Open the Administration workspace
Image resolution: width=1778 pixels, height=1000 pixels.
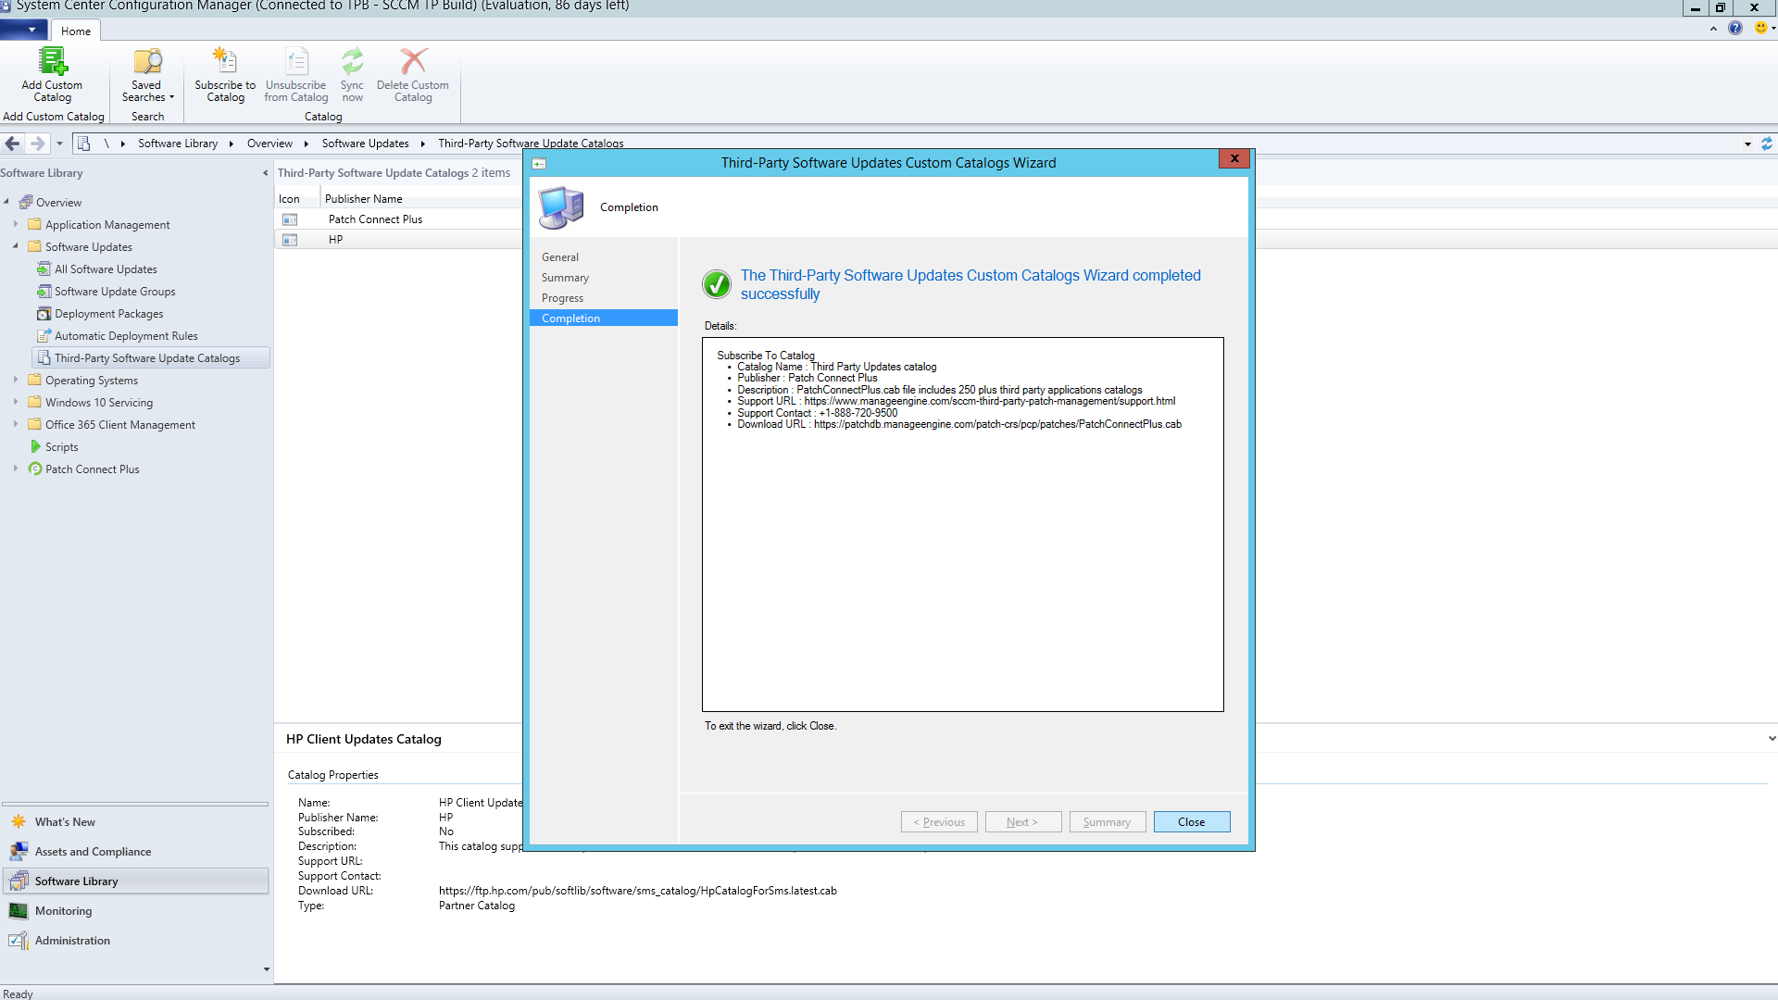(x=72, y=941)
